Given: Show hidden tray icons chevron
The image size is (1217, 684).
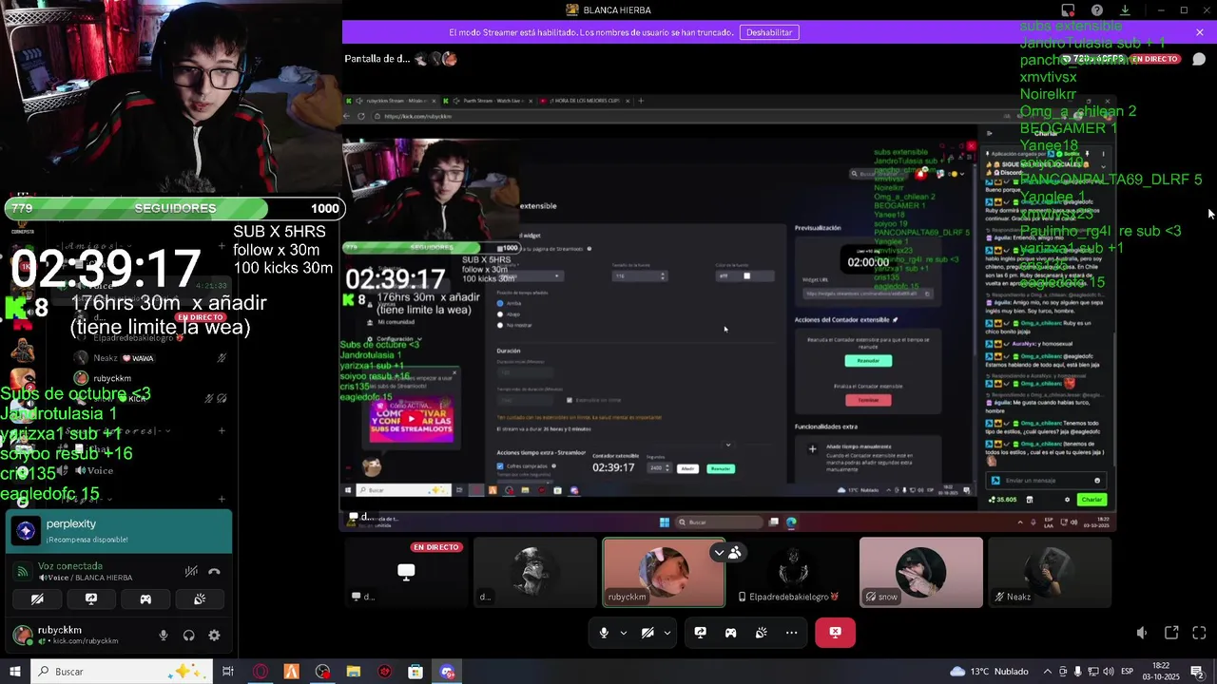Looking at the screenshot, I should pos(1048,672).
